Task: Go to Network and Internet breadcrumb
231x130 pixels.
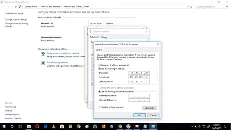Action: click(50, 6)
